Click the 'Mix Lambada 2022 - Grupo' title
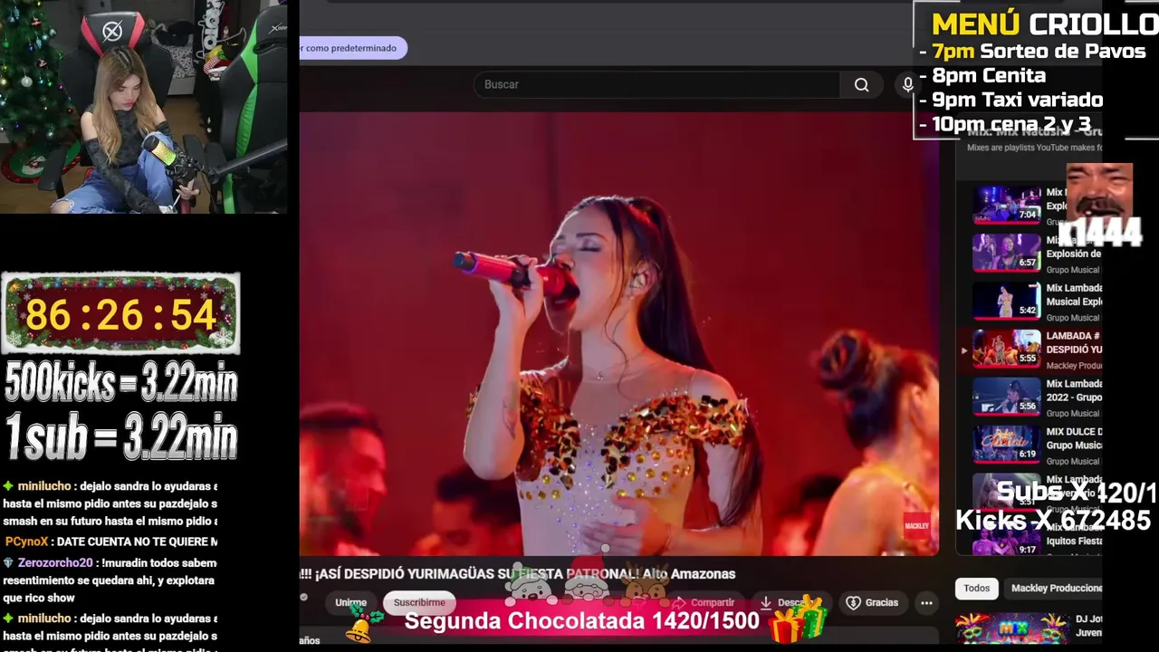The width and height of the screenshot is (1159, 652). click(1074, 390)
